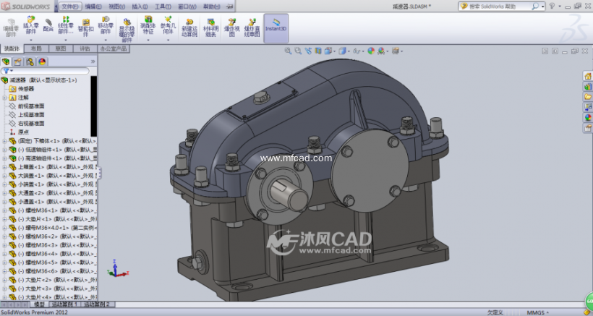Switch to the 模型 bottom tab

point(39,304)
